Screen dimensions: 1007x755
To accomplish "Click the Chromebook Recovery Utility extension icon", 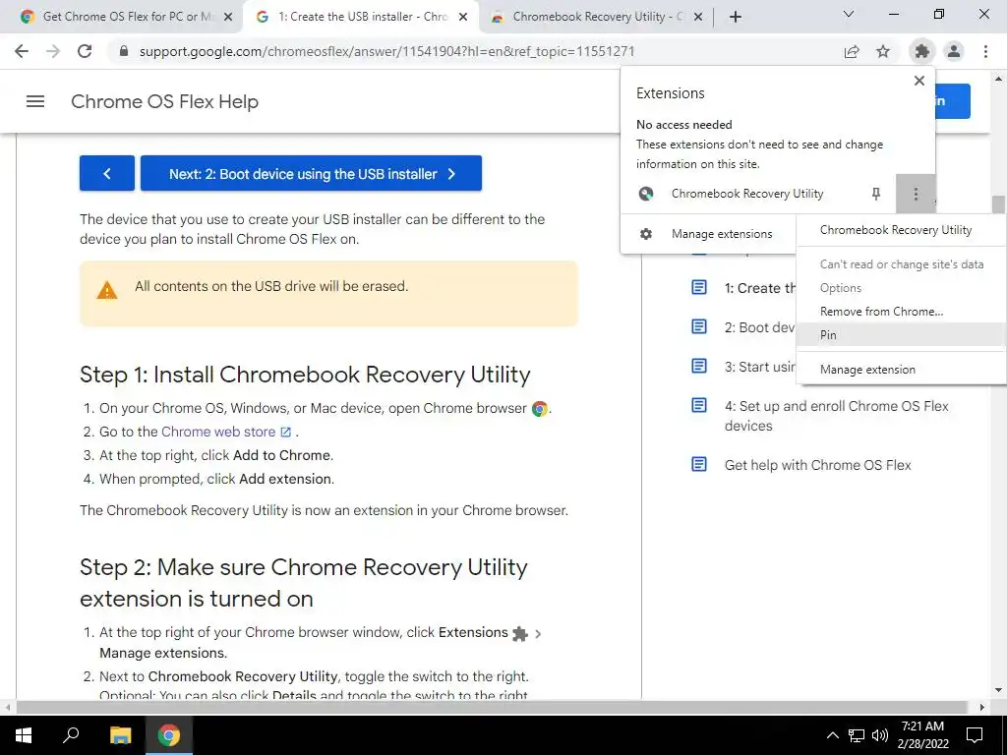I will tap(646, 194).
